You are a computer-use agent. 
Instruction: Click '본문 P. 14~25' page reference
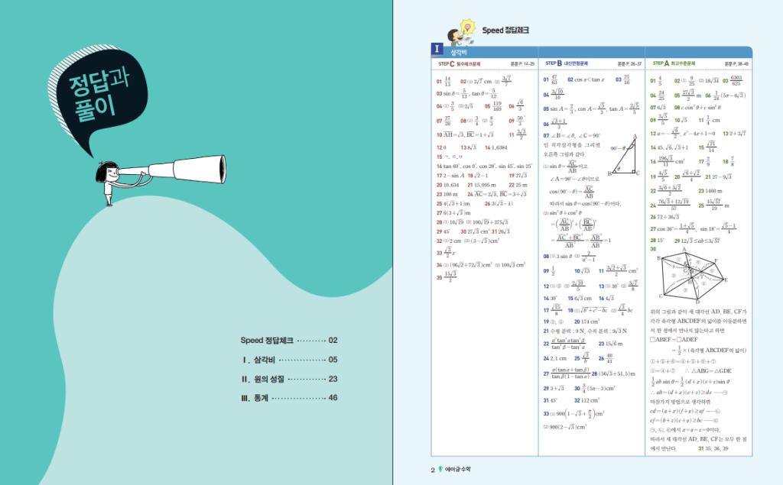click(524, 64)
